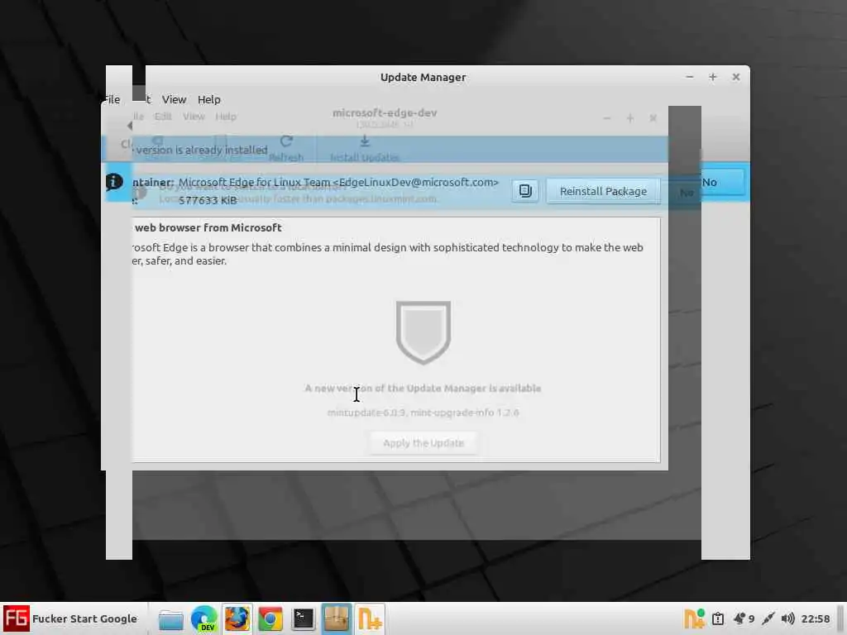The height and width of the screenshot is (635, 847).
Task: Maximize the faded microsoft-edge-dev window
Action: tap(629, 117)
